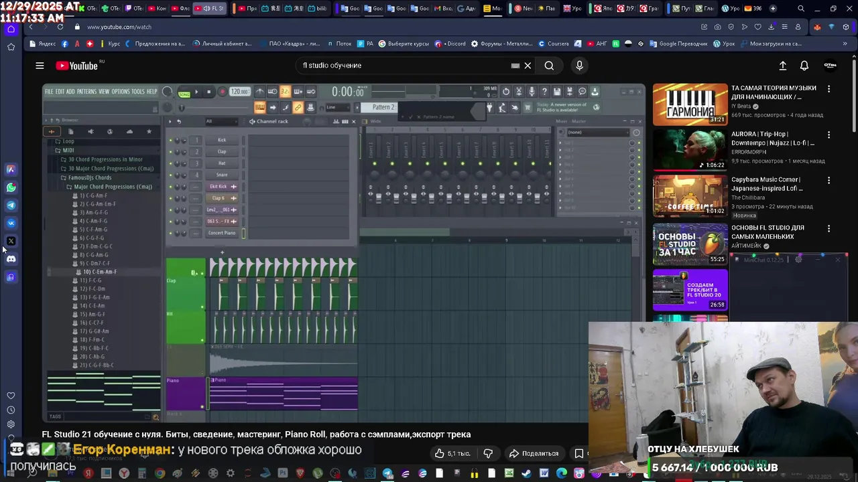
Task: Open a new browser tab with the plus
Action: pos(773,9)
